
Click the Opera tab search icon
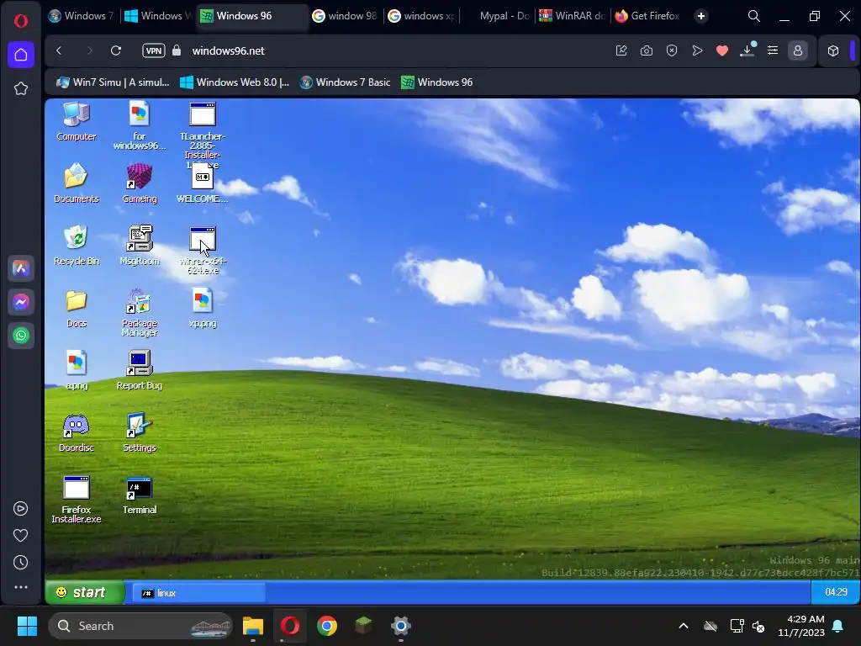click(754, 16)
